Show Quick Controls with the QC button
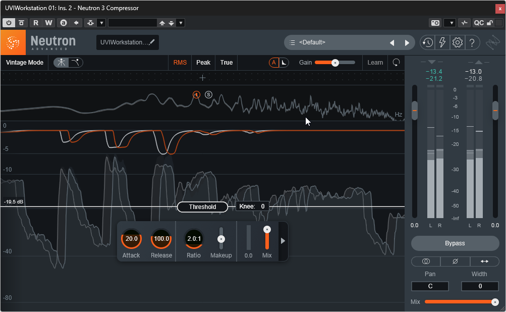This screenshot has height=312, width=506. 479,23
